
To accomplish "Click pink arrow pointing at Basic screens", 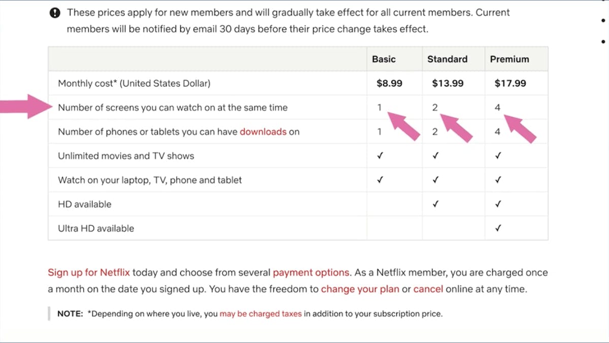I will click(x=404, y=125).
